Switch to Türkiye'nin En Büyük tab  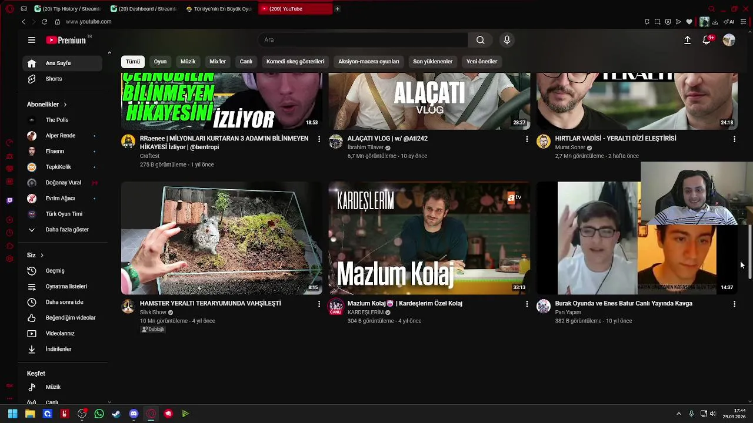click(x=219, y=9)
